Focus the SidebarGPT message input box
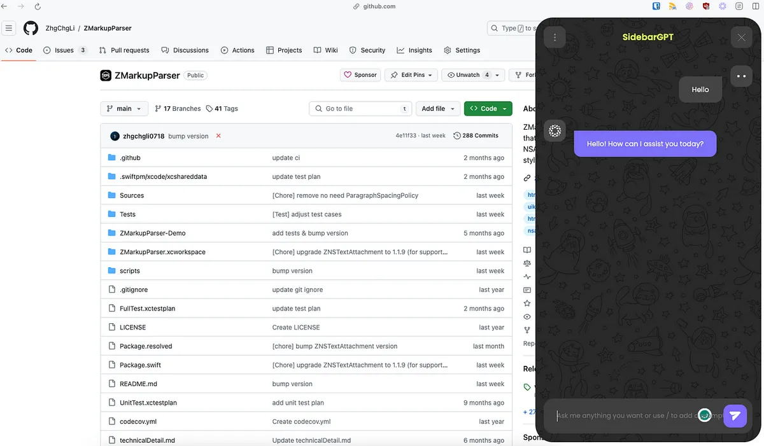Screen dimensions: 764x446 coord(624,416)
